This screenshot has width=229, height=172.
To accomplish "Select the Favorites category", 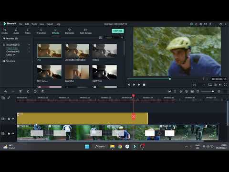I will point(10,39).
